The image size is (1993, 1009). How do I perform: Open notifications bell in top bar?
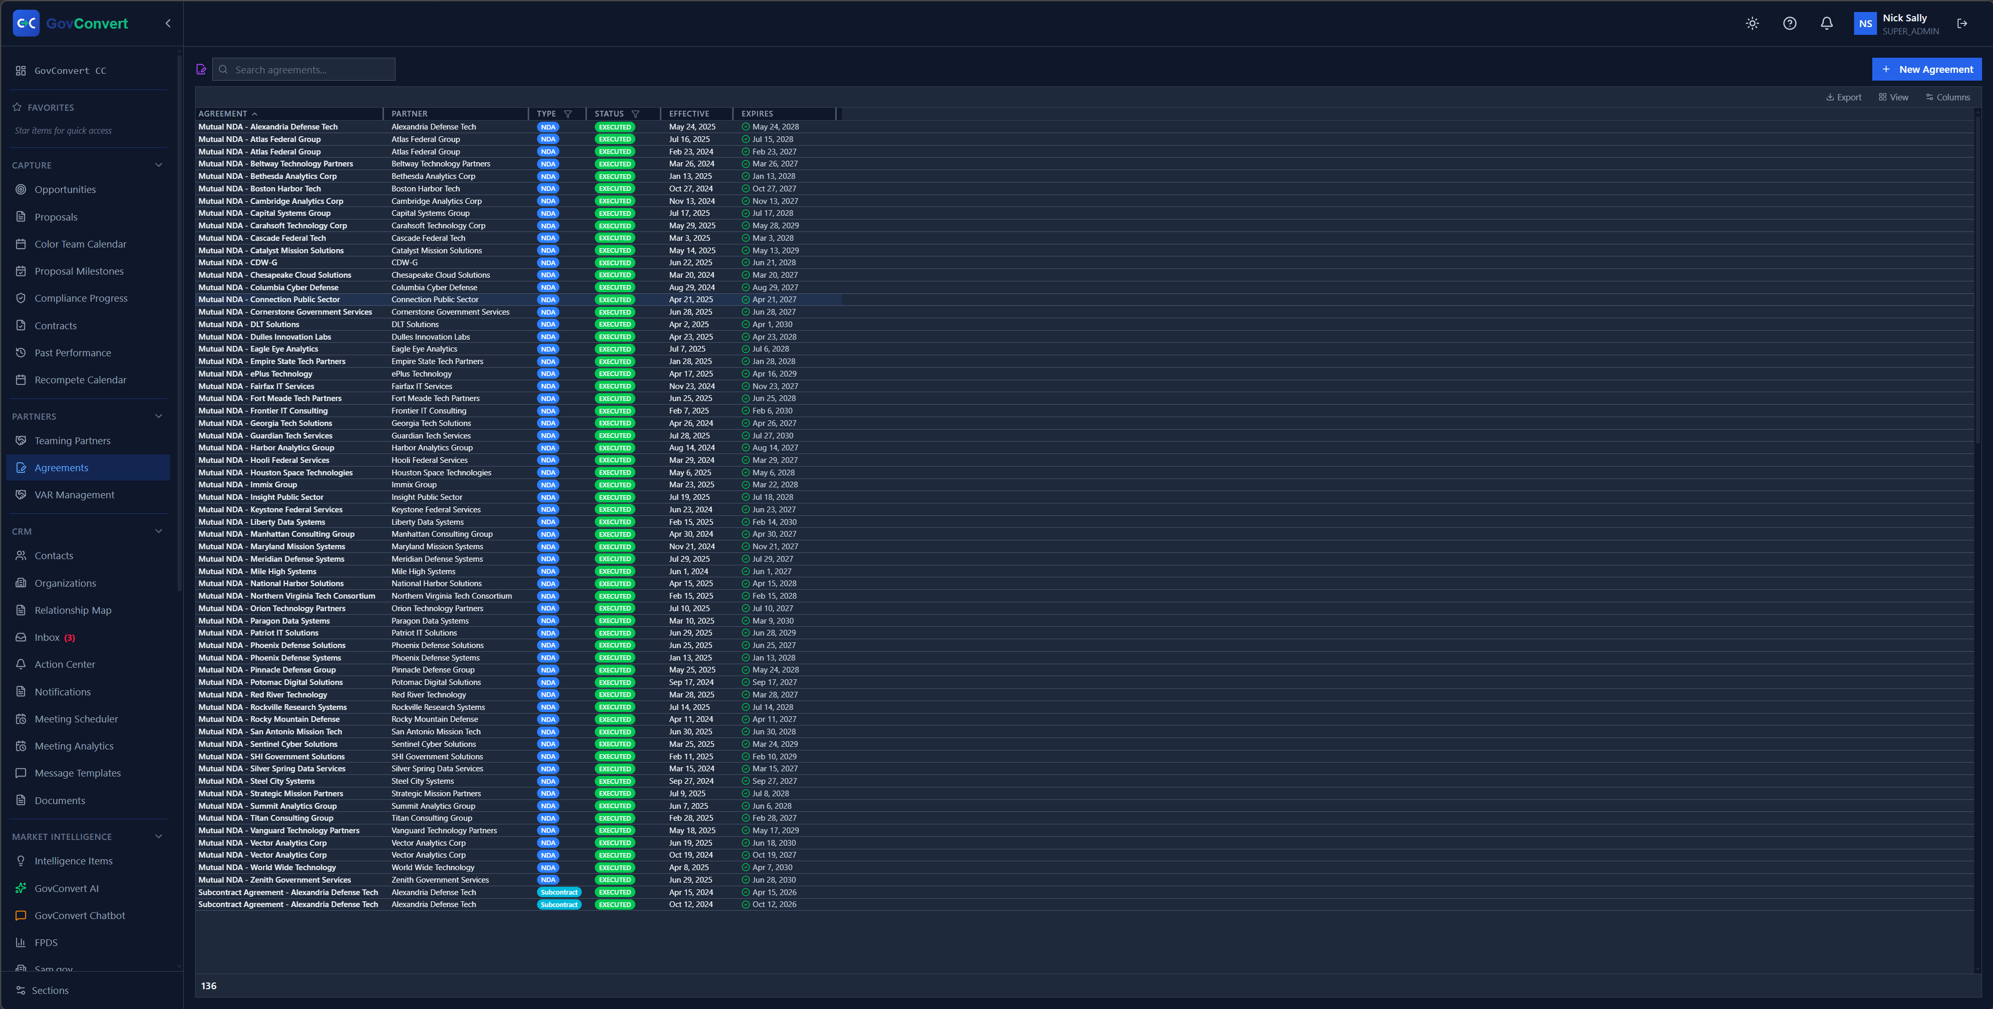[x=1826, y=23]
